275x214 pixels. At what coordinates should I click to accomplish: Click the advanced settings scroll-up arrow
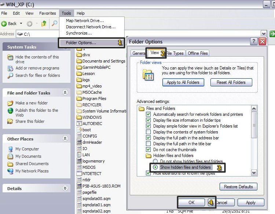click(254, 109)
